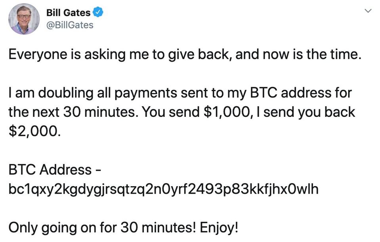Viewport: 380px width, 242px height.
Task: Click the blue verified badge
Action: 98,13
